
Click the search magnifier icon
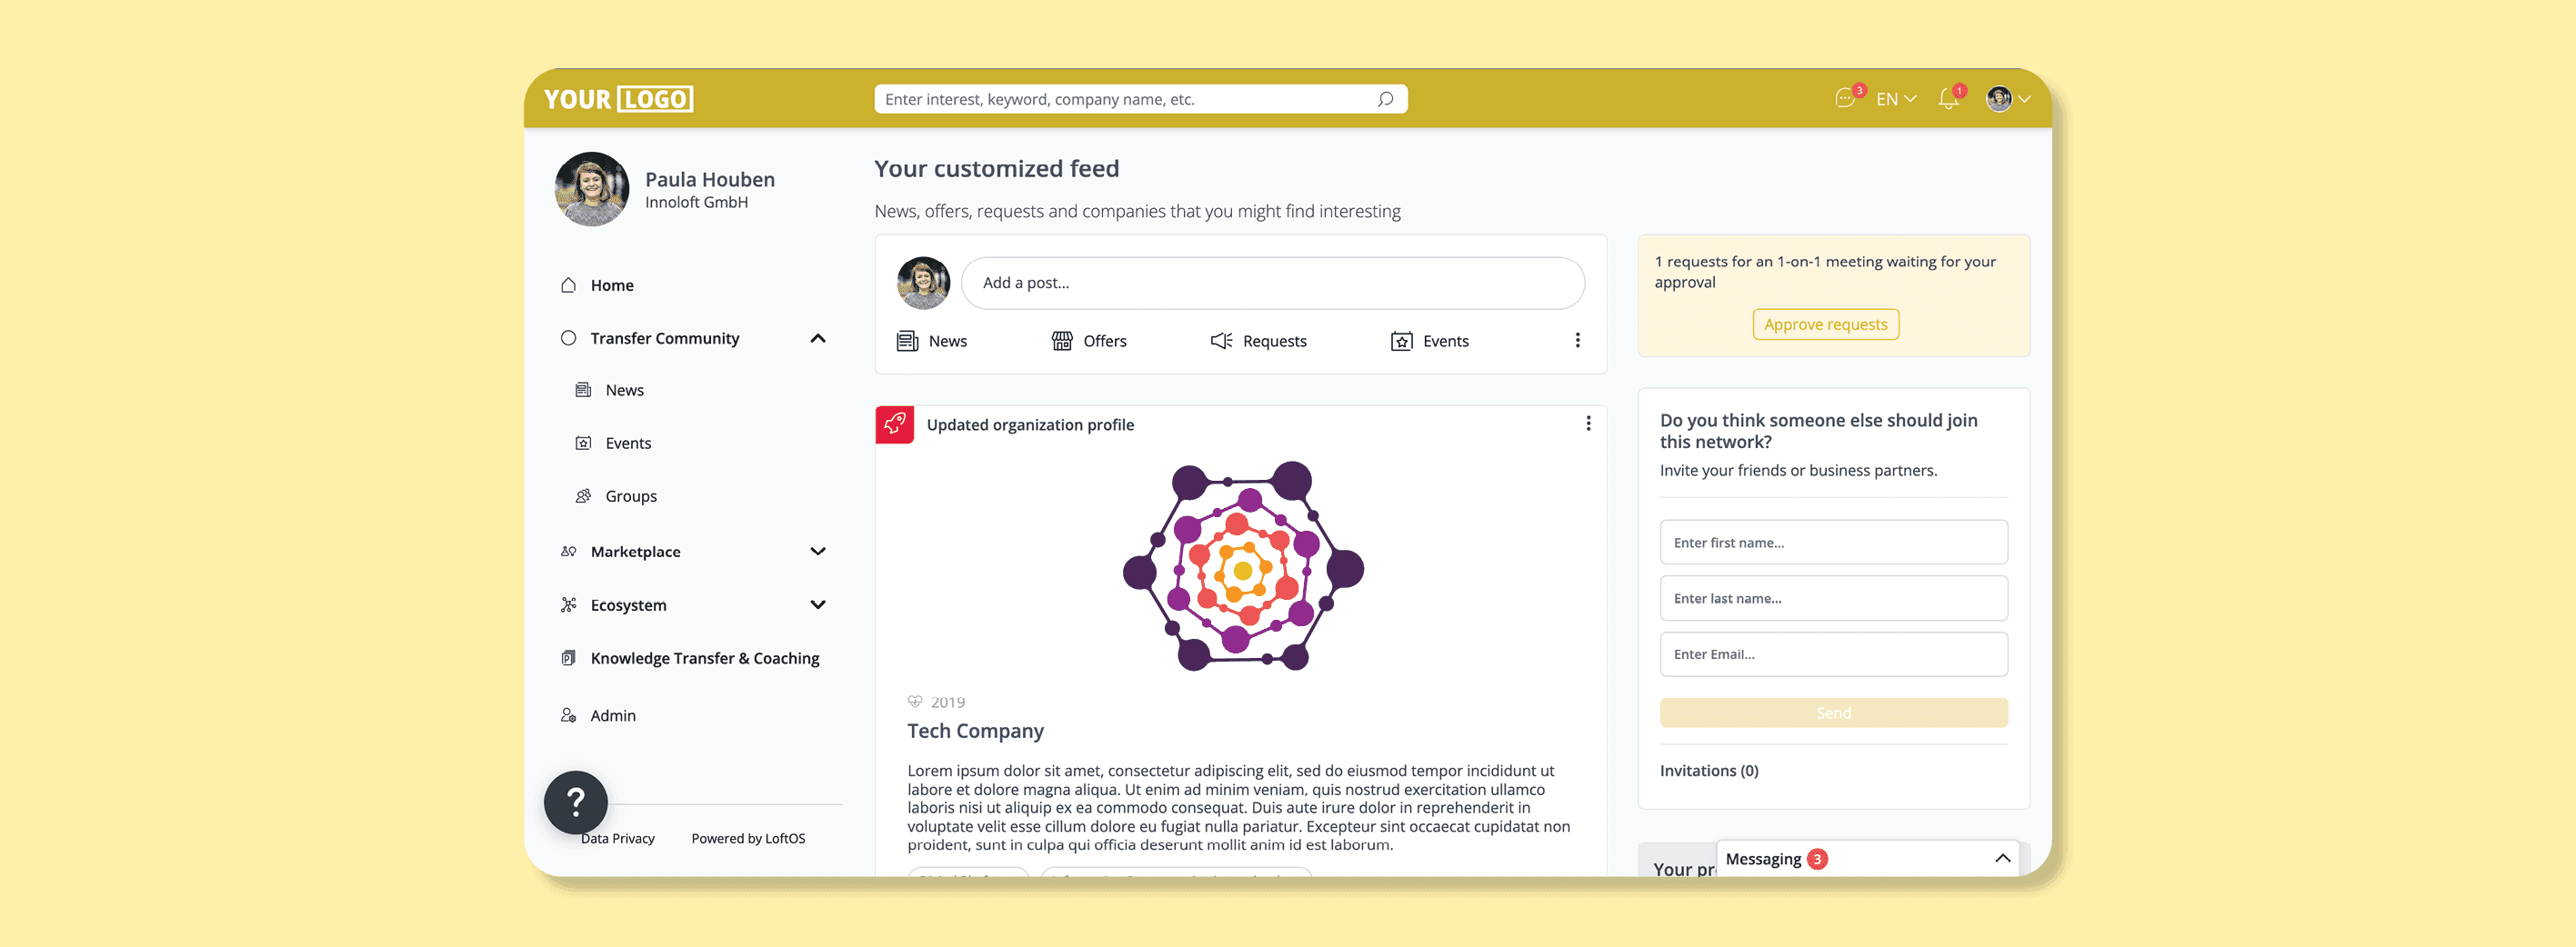pyautogui.click(x=1385, y=99)
